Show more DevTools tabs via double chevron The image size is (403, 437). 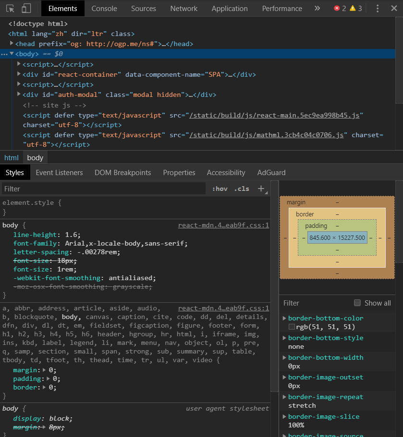pos(317,9)
